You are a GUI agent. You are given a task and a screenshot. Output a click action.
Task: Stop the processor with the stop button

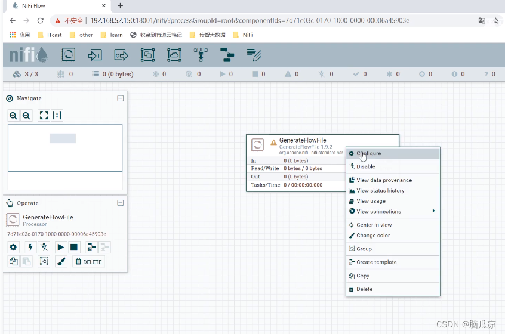[74, 247]
